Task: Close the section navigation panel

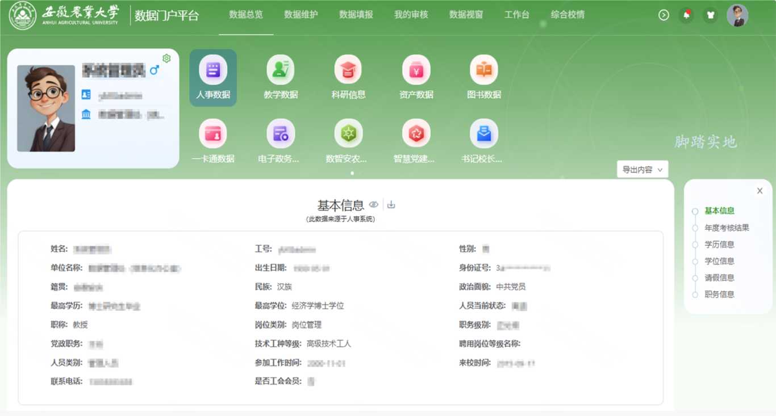Action: [760, 191]
